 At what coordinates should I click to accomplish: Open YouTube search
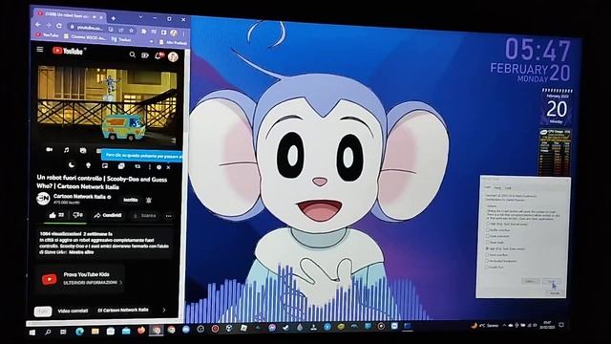click(133, 55)
